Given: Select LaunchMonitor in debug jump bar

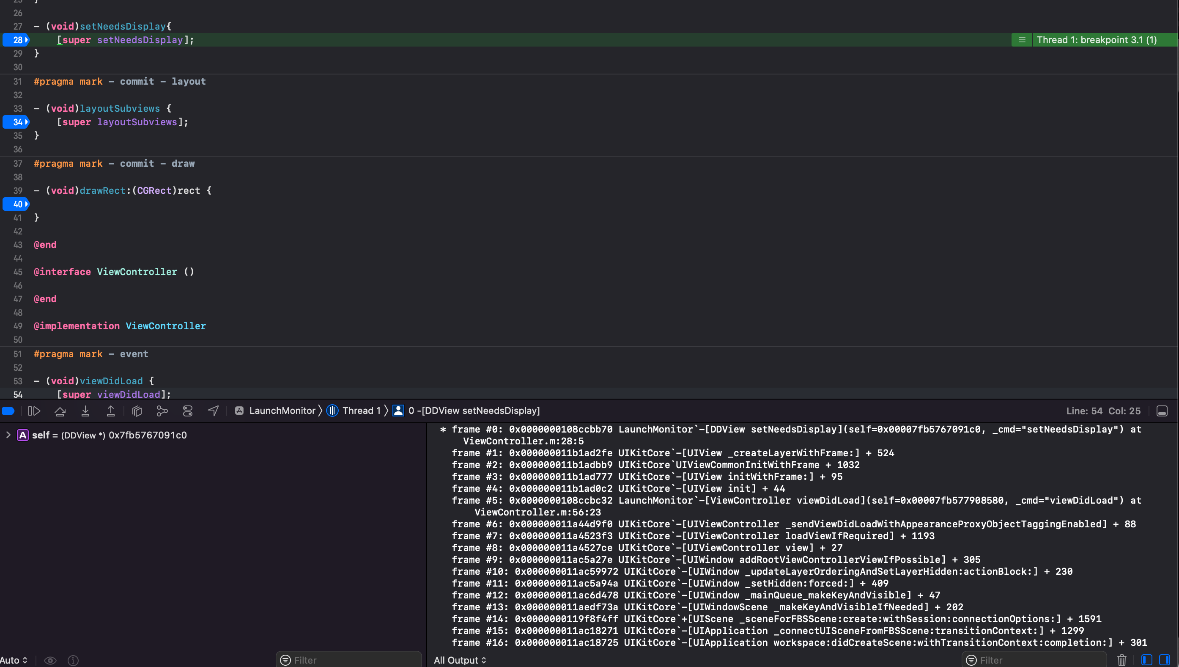Looking at the screenshot, I should (282, 411).
